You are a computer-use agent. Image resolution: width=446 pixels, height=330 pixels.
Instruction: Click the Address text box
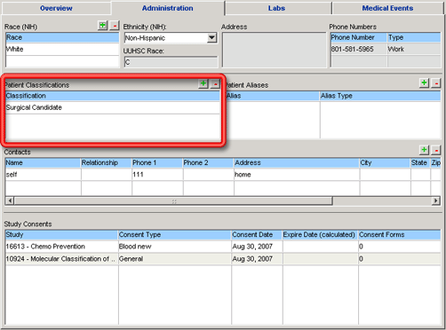pyautogui.click(x=274, y=50)
